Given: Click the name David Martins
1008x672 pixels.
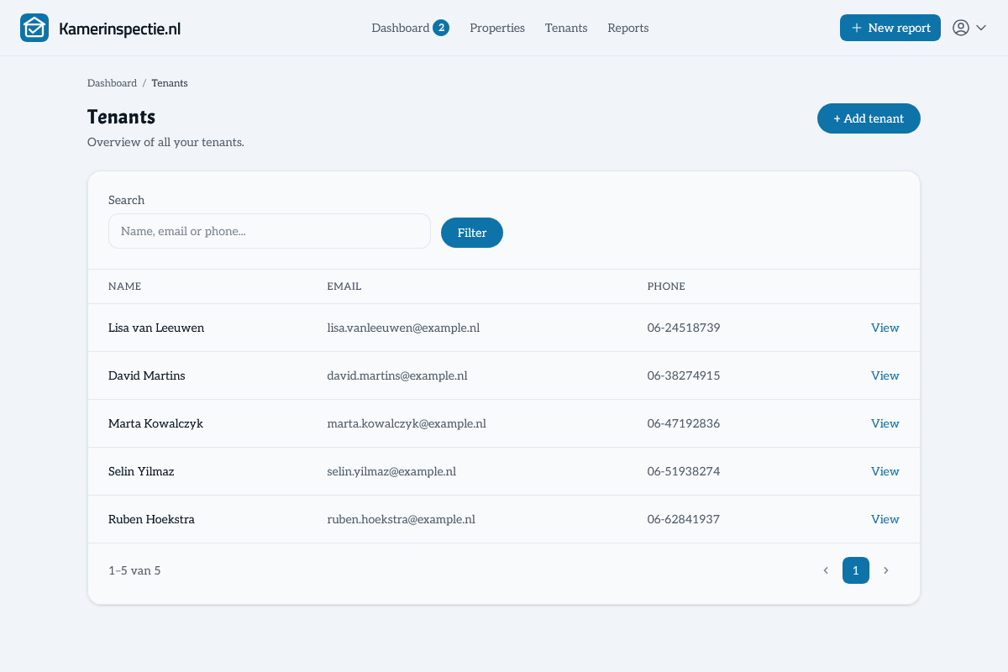Looking at the screenshot, I should (x=147, y=375).
